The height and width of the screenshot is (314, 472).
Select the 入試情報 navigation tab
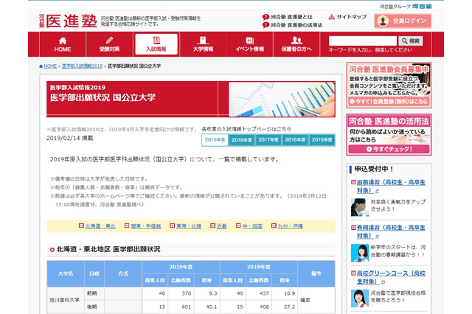tap(156, 44)
